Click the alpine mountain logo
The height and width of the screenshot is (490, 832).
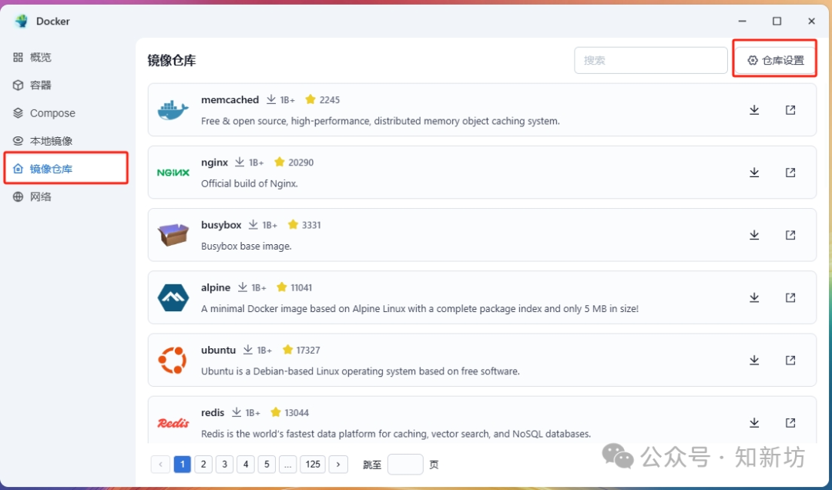click(173, 298)
